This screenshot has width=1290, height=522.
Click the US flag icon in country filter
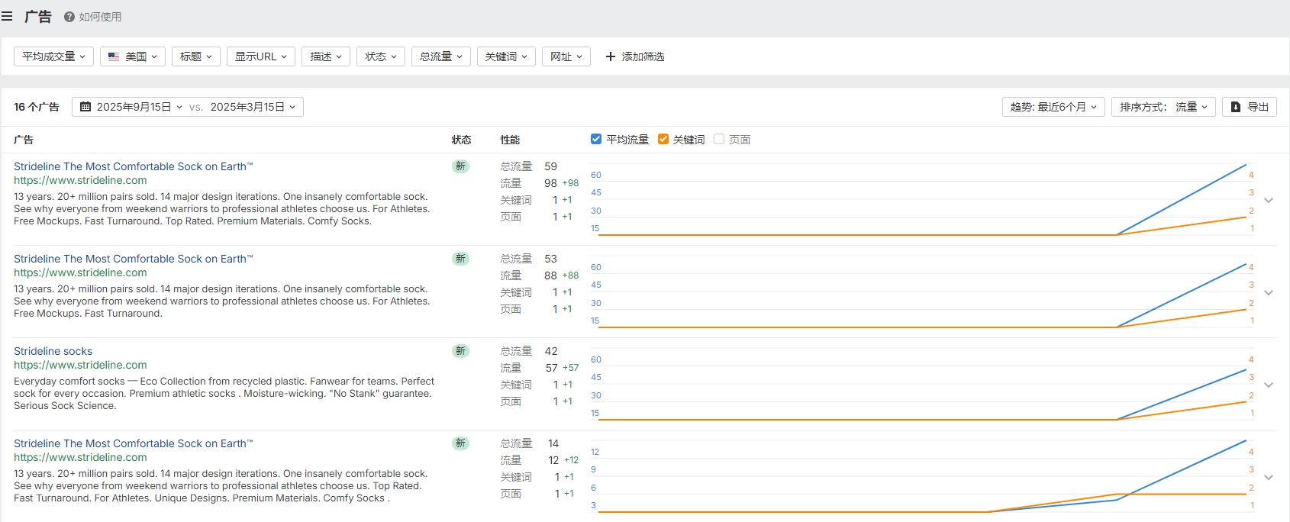(114, 56)
